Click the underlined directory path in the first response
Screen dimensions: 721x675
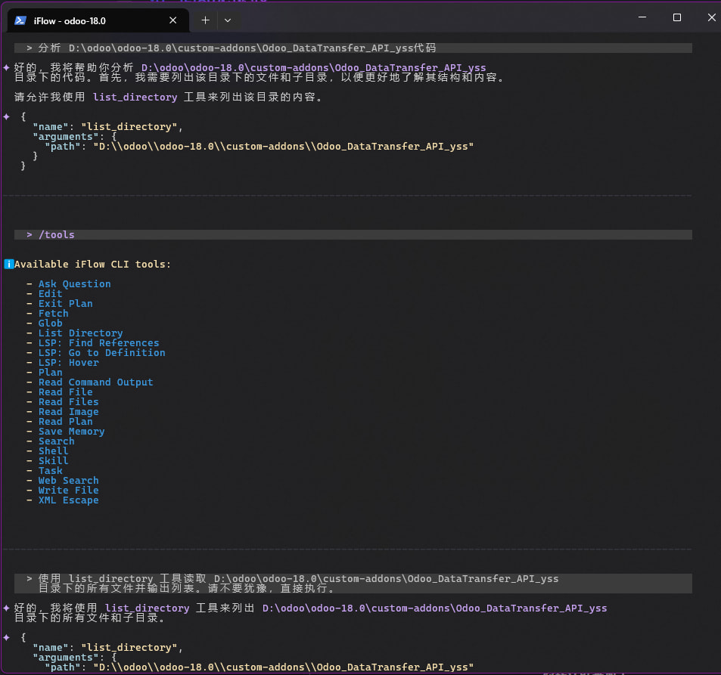pos(313,68)
